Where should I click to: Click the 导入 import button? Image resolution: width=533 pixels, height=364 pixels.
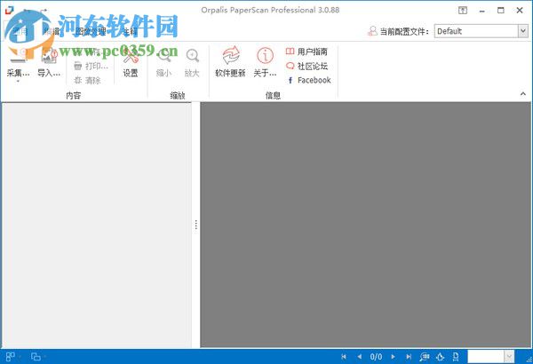(x=49, y=63)
